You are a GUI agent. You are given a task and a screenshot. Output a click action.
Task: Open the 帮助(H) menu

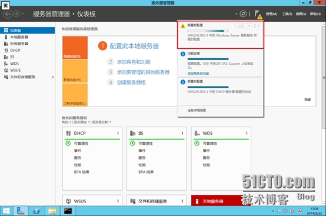click(315, 14)
